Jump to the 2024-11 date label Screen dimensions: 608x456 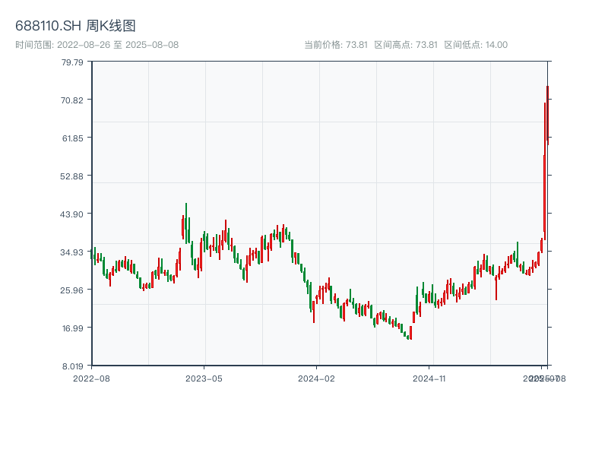[x=430, y=378]
